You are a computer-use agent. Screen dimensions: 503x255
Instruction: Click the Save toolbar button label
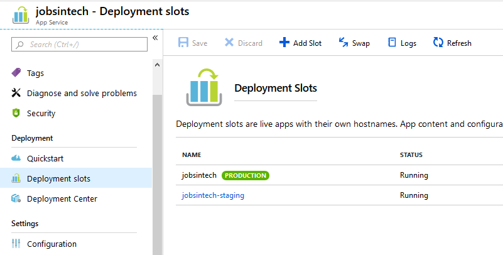pos(200,43)
